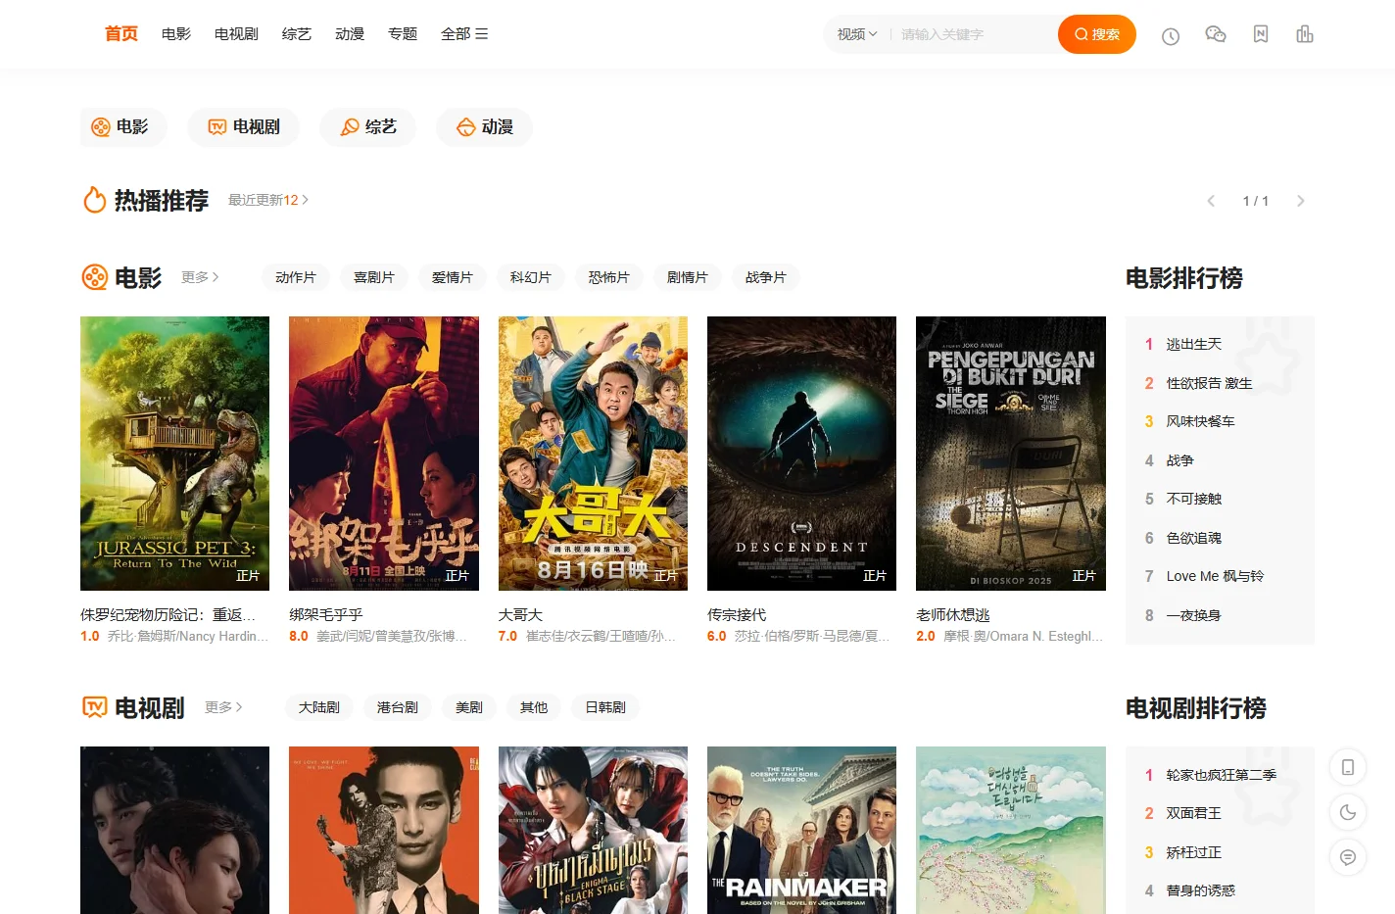Go to 首页 tab in navigation
This screenshot has height=914, width=1395.
tap(121, 34)
